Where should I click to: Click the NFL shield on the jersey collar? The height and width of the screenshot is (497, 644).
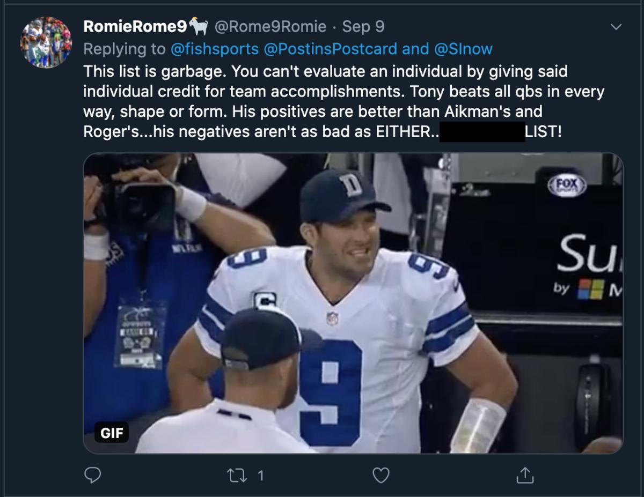point(333,318)
